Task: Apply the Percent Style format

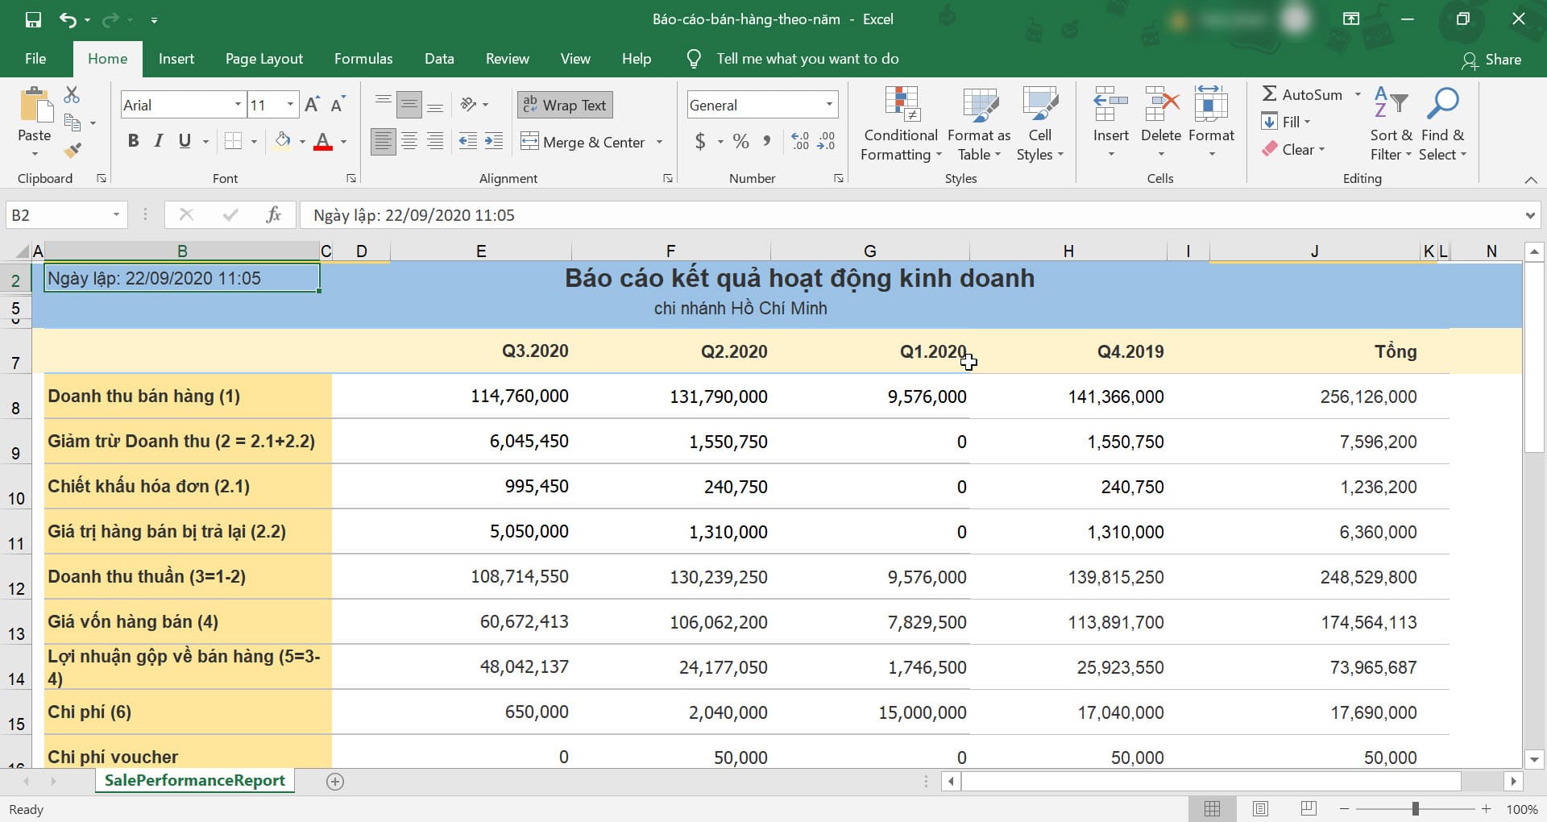Action: click(x=740, y=141)
